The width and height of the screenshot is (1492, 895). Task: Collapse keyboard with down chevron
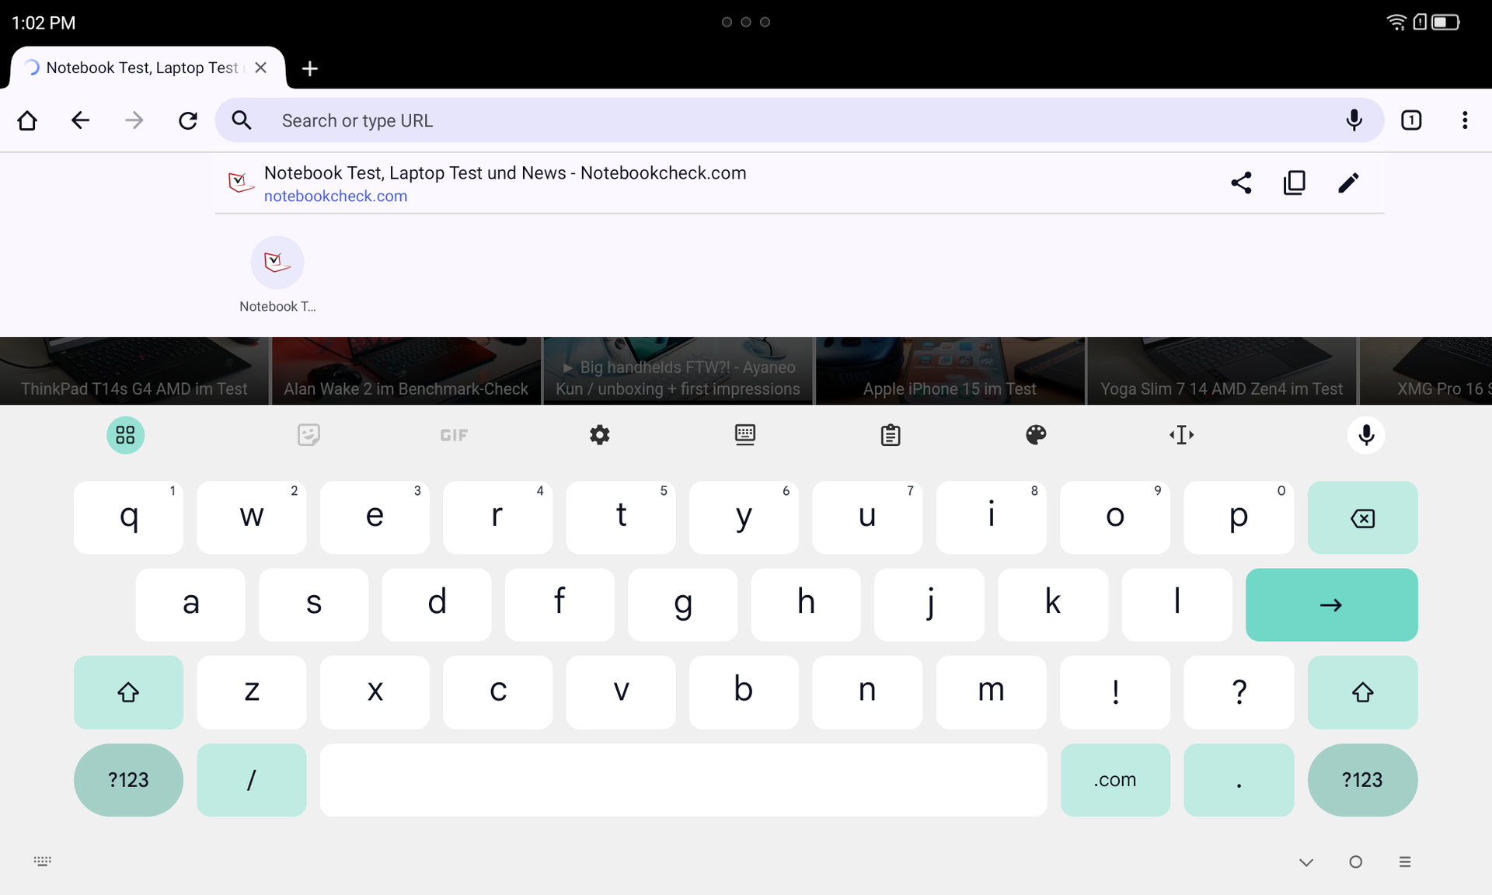1306,862
